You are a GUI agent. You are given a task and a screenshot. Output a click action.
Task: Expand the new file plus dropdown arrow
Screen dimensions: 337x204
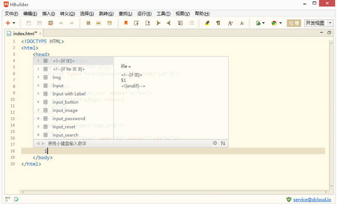[x=14, y=23]
